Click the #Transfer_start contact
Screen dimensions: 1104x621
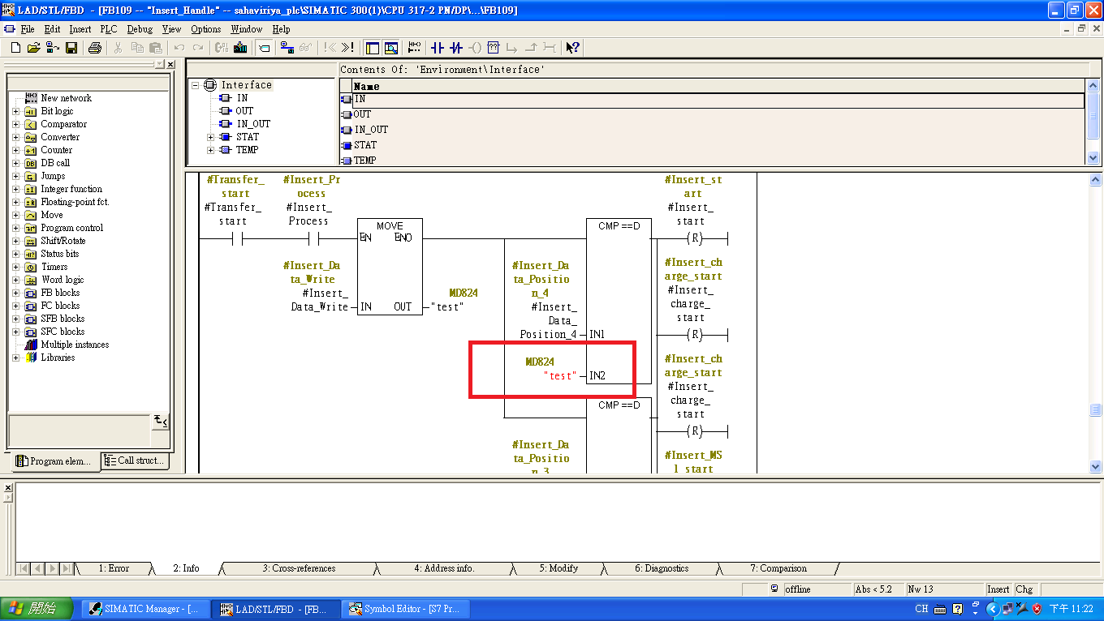[x=235, y=239]
